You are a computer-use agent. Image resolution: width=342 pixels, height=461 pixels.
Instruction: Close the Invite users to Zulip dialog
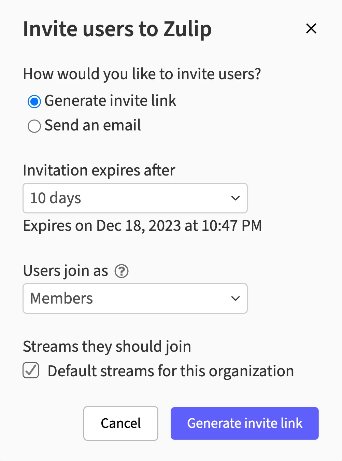point(311,28)
